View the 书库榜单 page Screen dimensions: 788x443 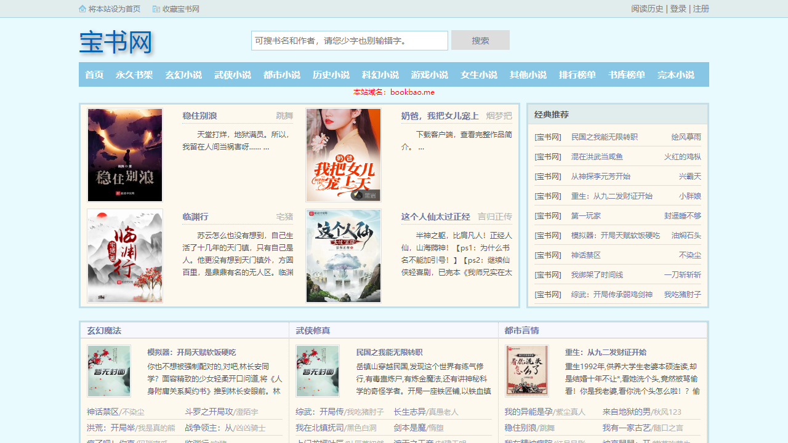tap(627, 74)
